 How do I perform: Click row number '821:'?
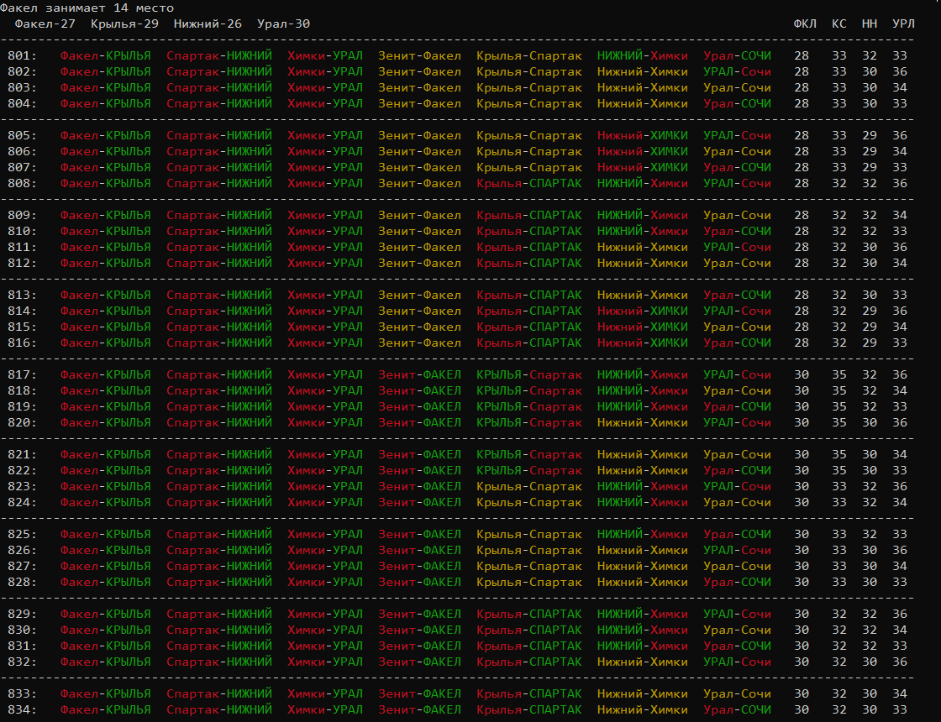coord(22,454)
